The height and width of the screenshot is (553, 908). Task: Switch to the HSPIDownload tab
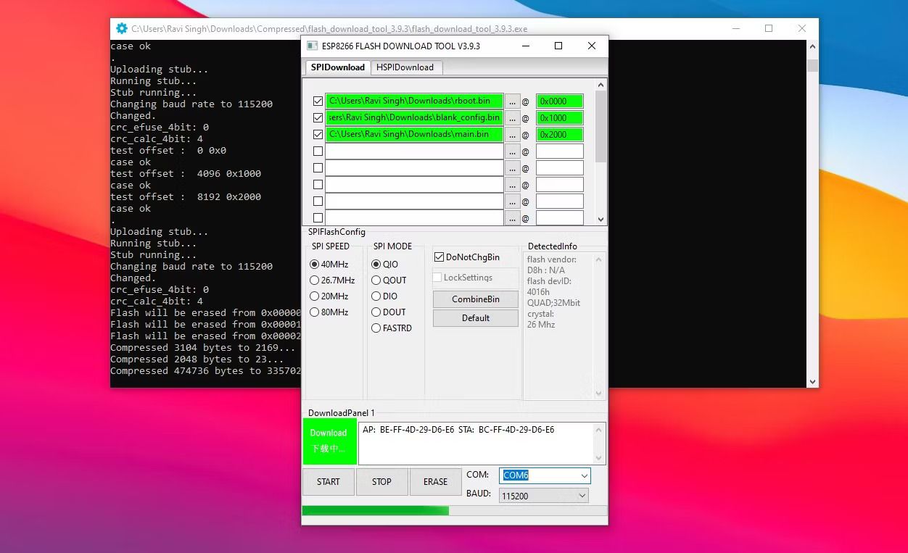(x=405, y=67)
